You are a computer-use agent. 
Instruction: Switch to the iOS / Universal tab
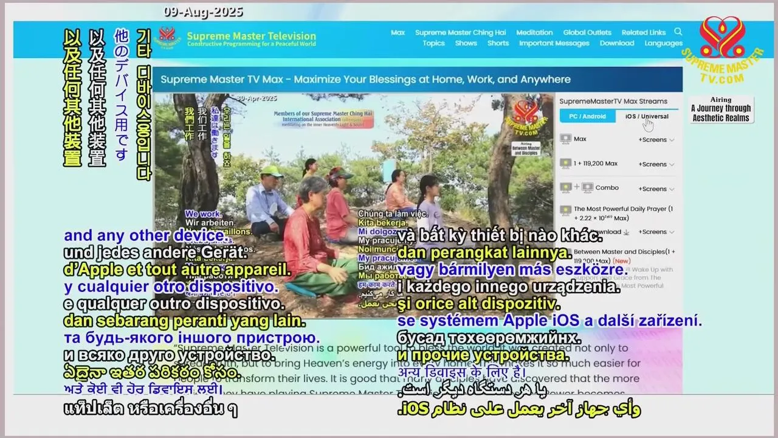647,116
